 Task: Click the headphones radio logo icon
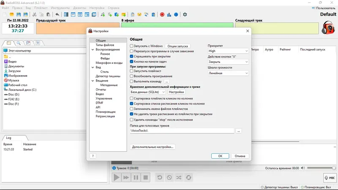click(328, 27)
